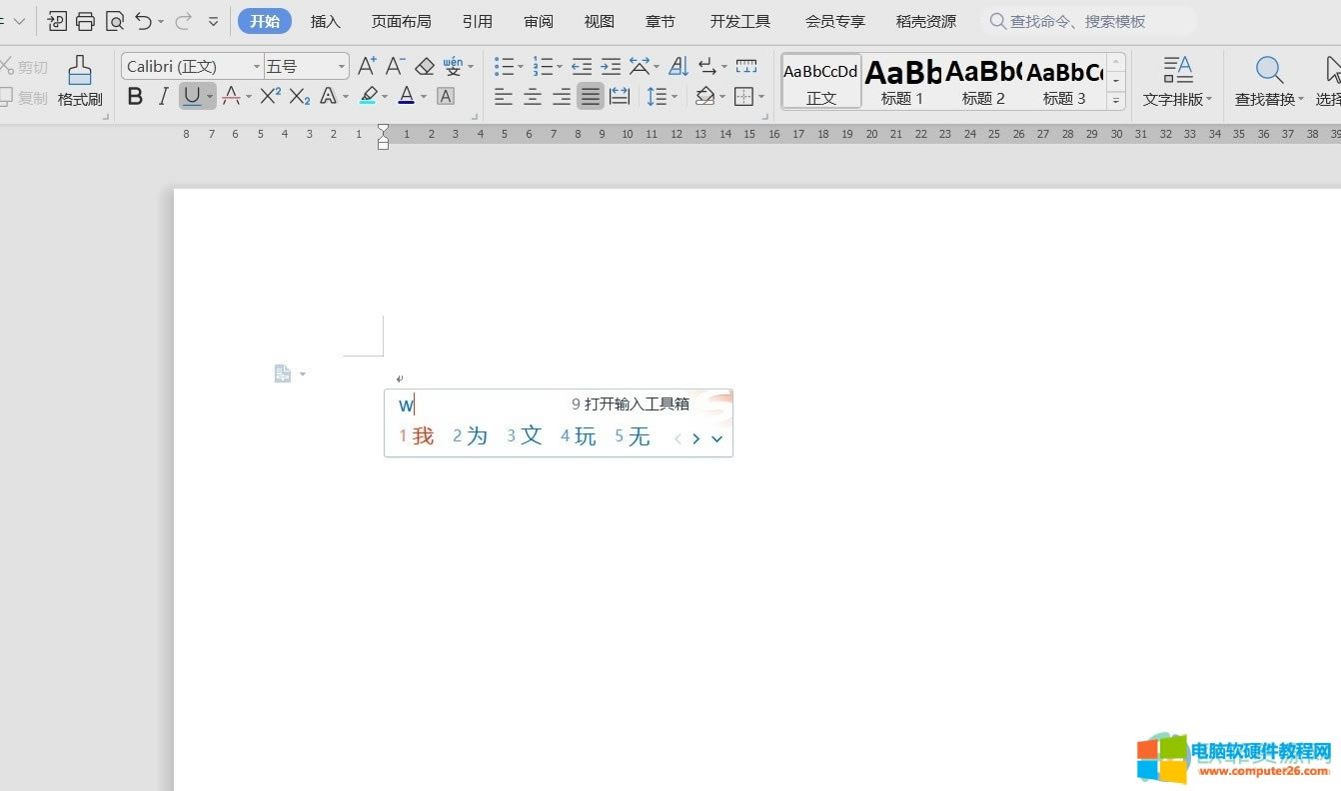Increase font size with A+ icon
This screenshot has height=791, width=1341.
point(367,67)
